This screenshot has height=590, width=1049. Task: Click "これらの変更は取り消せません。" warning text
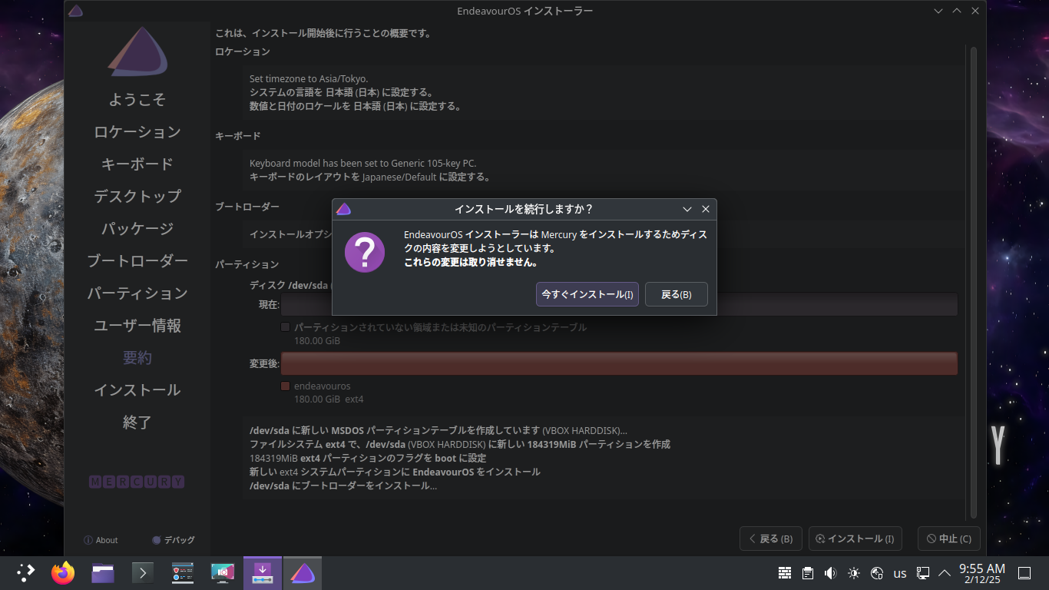pyautogui.click(x=471, y=263)
